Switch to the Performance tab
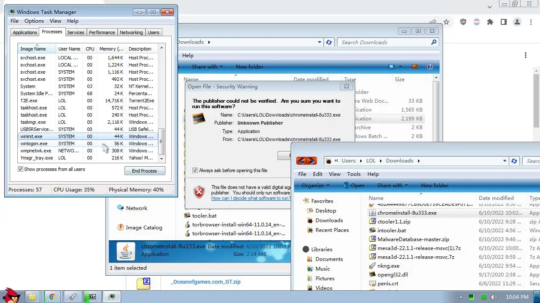The image size is (540, 303). point(102,32)
